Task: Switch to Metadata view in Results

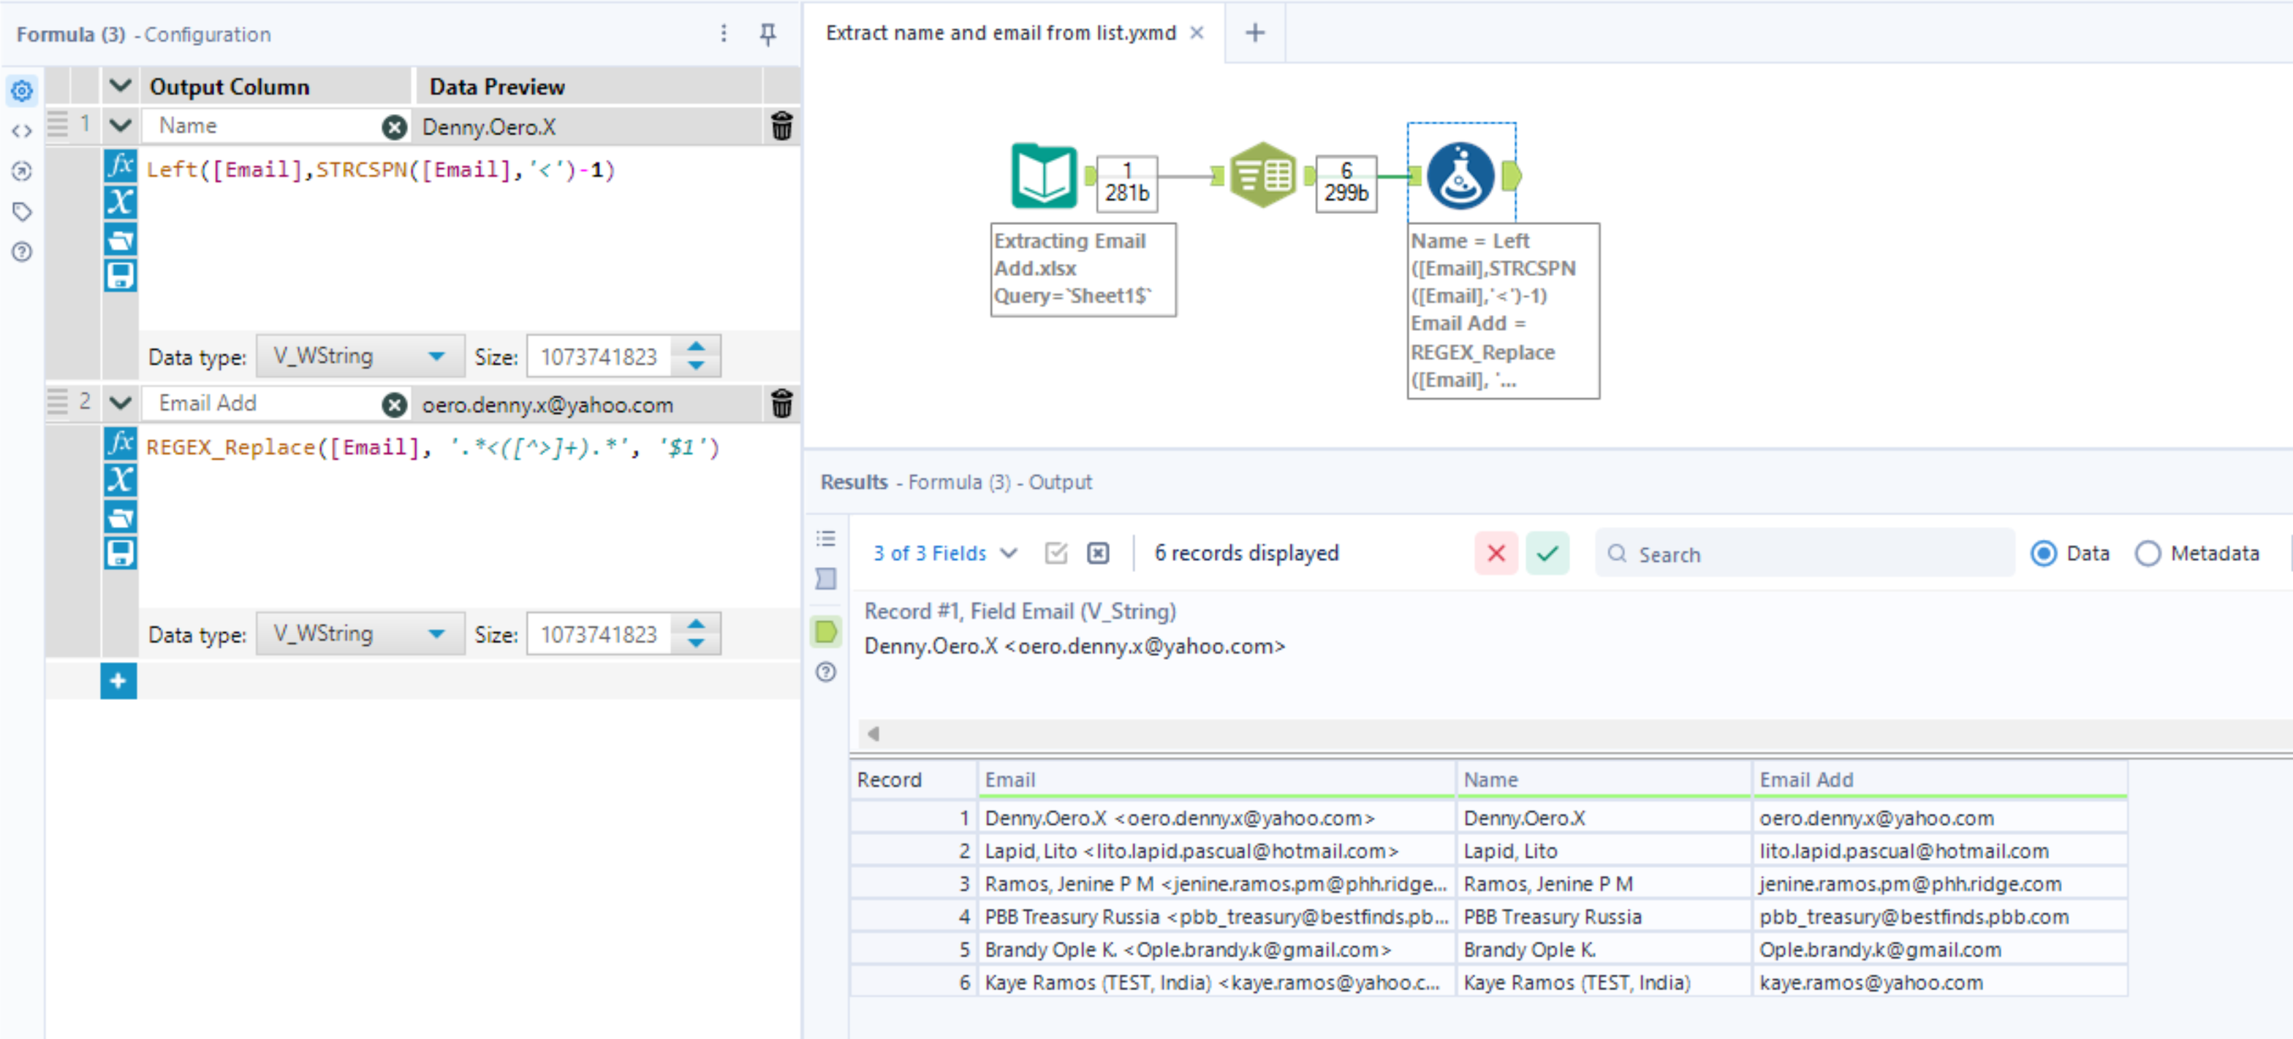Action: [2149, 553]
